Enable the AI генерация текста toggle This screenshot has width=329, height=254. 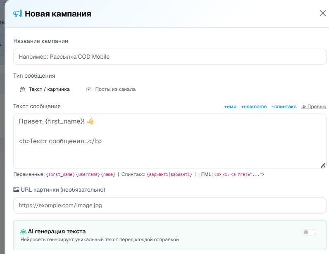point(309,232)
